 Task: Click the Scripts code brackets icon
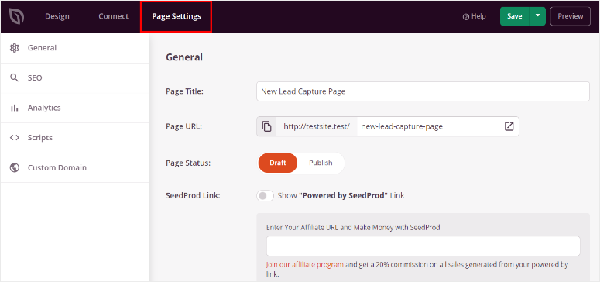(x=15, y=138)
